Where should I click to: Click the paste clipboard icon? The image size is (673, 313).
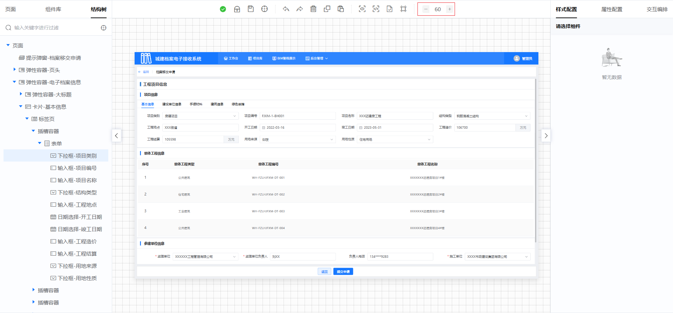[x=341, y=9]
